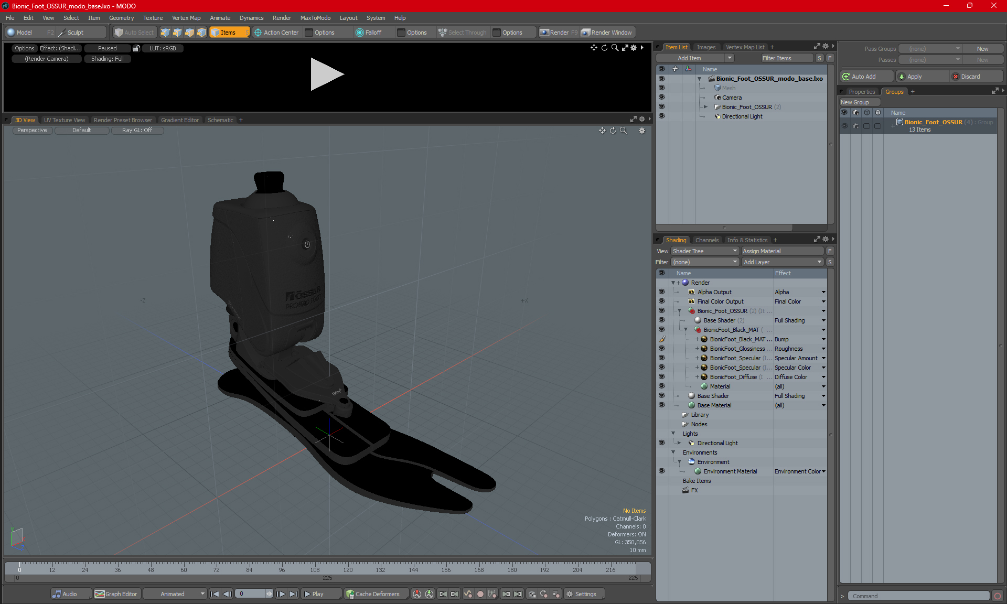Click the current frame number field
The height and width of the screenshot is (604, 1007).
[x=250, y=594]
